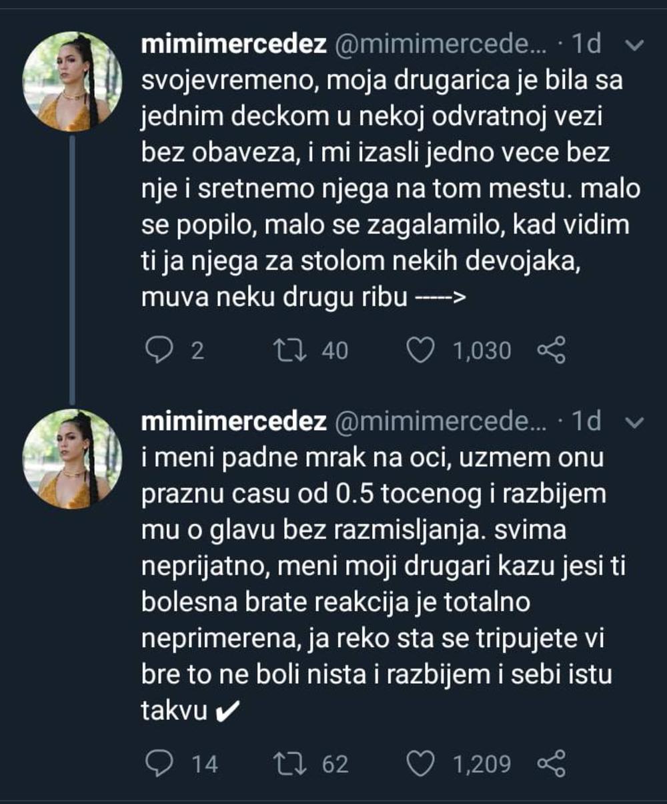Share the tweet ending with 'drugu ribu'
Screen dimensions: 667x804
[x=551, y=351]
